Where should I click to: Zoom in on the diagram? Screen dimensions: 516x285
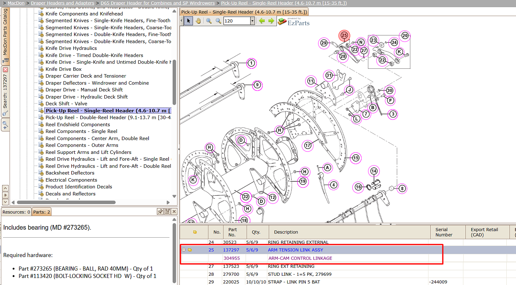pos(209,21)
